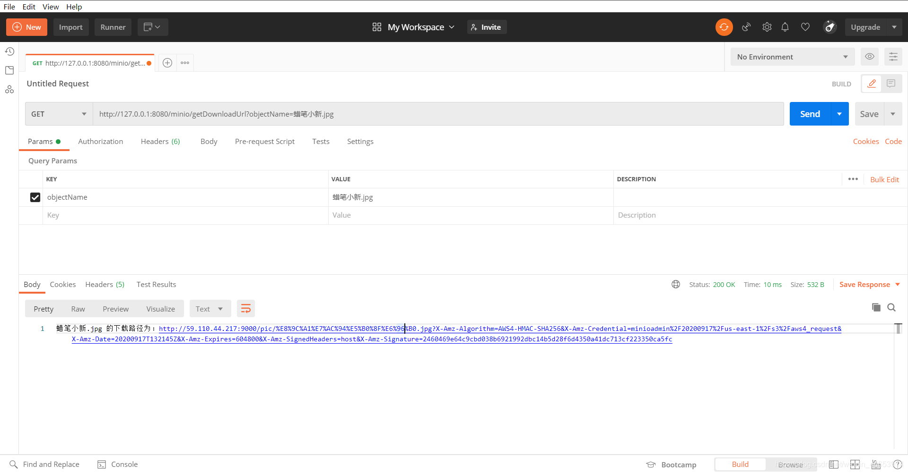Click the objectName key cell
The image size is (908, 473).
185,197
